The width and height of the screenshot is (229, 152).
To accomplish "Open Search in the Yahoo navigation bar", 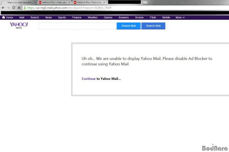I will (35, 17).
